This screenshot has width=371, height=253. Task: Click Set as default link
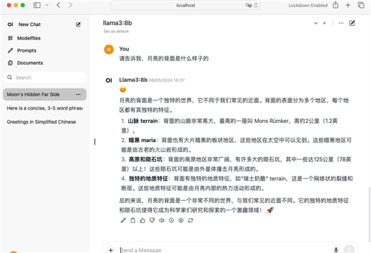click(116, 31)
